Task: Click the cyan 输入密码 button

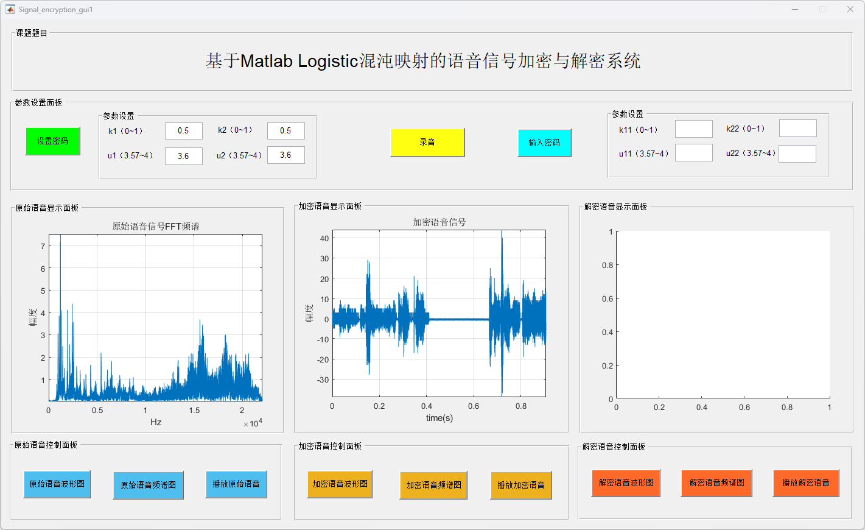Action: 544,143
